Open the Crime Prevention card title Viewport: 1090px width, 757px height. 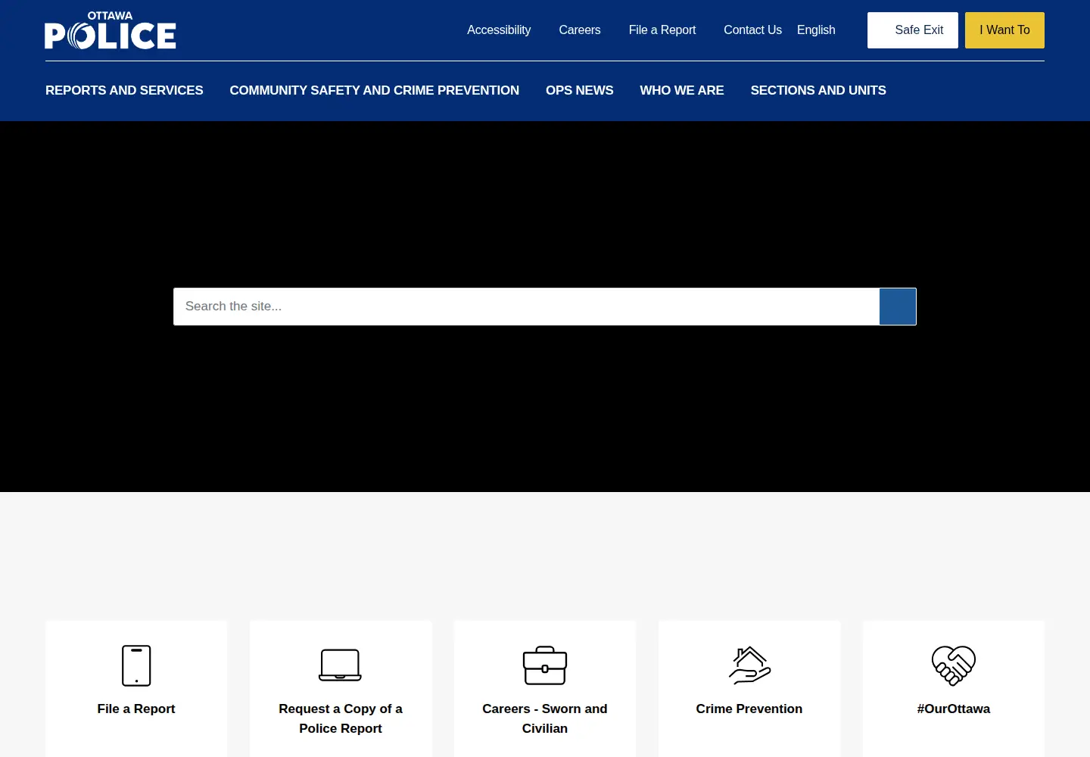tap(749, 709)
